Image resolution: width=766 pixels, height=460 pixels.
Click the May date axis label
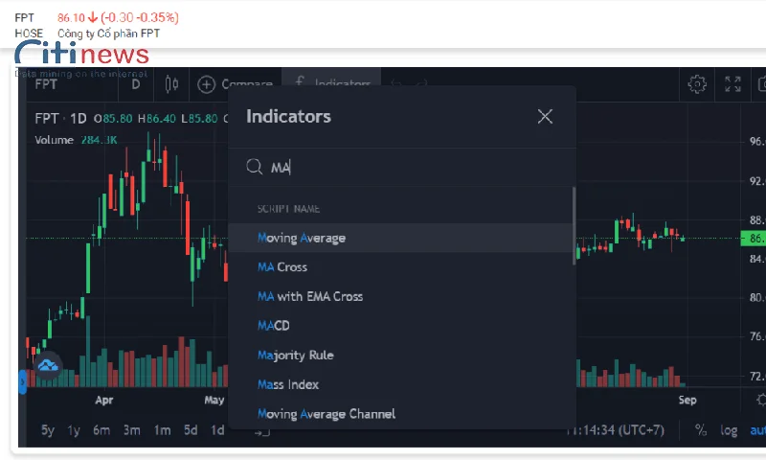pyautogui.click(x=214, y=400)
